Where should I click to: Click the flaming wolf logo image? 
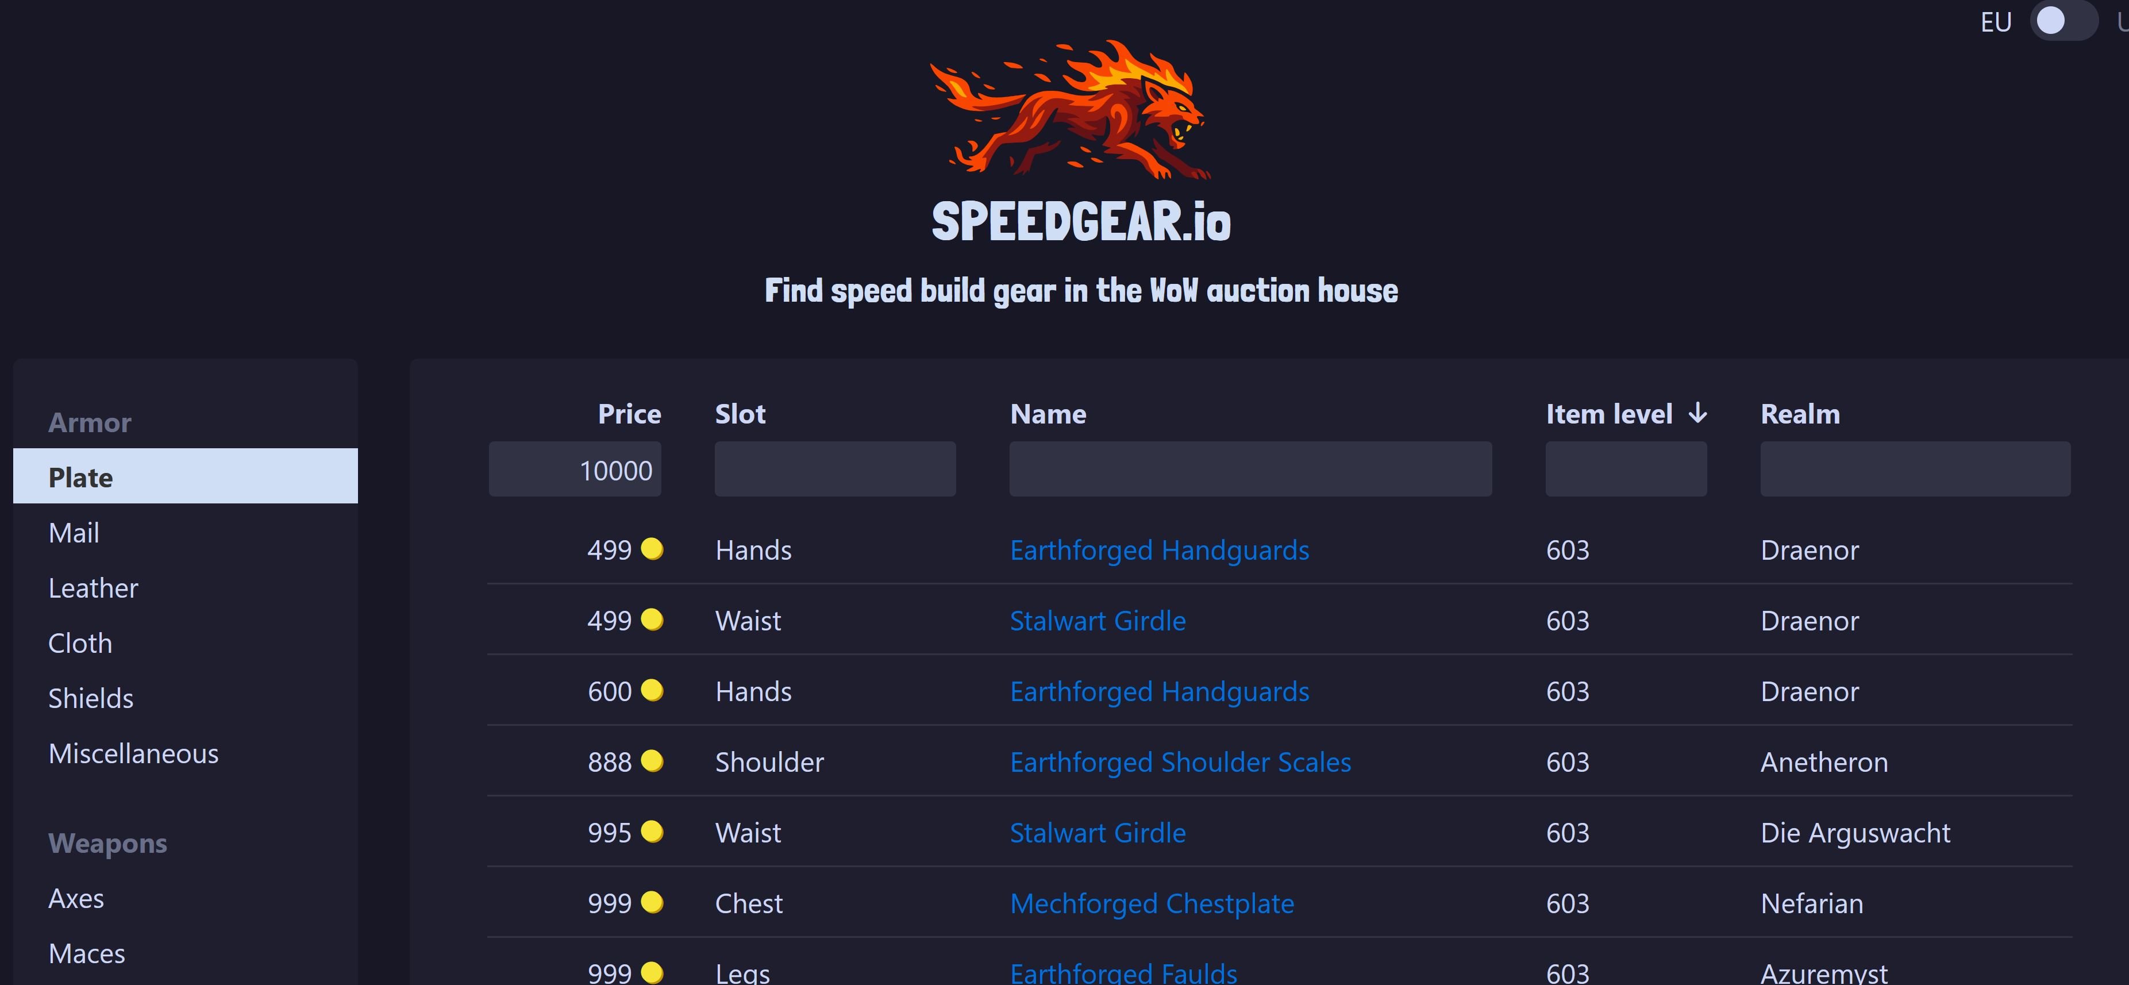pyautogui.click(x=1071, y=109)
